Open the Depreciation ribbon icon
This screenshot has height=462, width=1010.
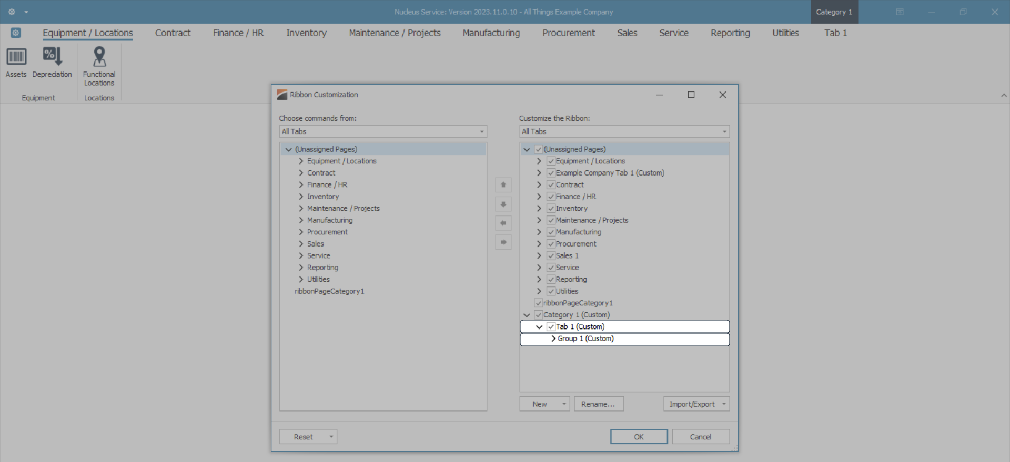52,56
